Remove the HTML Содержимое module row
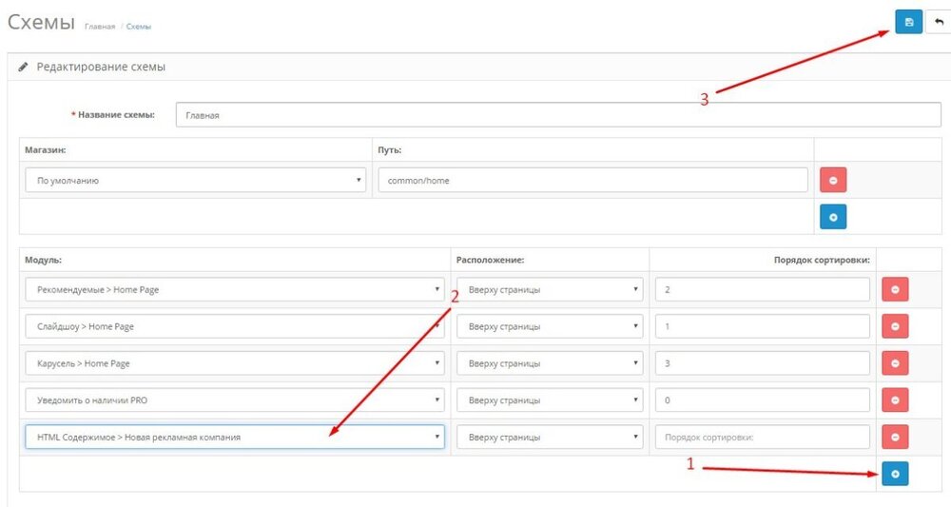 point(895,437)
